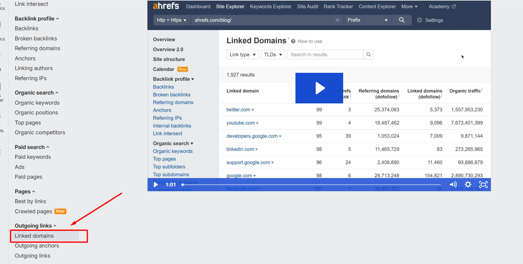This screenshot has height=264, width=523.
Task: Click the small play button in video bar
Action: click(x=156, y=184)
